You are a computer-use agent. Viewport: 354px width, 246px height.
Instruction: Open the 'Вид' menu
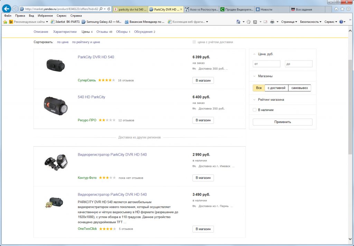click(x=31, y=16)
